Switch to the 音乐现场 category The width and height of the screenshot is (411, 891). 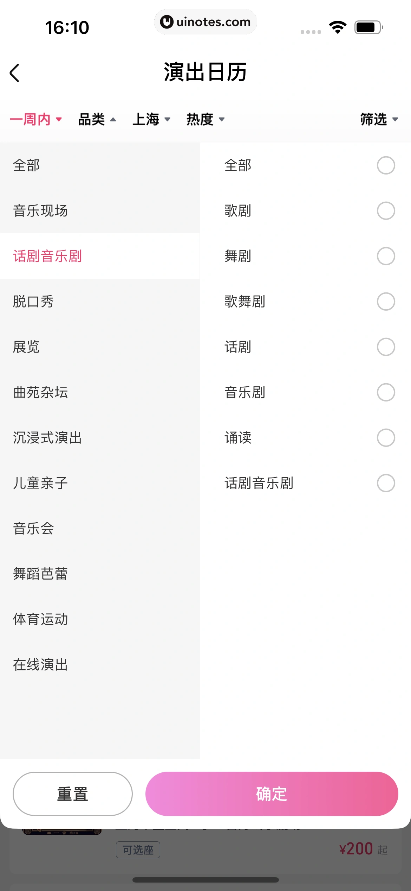point(40,211)
